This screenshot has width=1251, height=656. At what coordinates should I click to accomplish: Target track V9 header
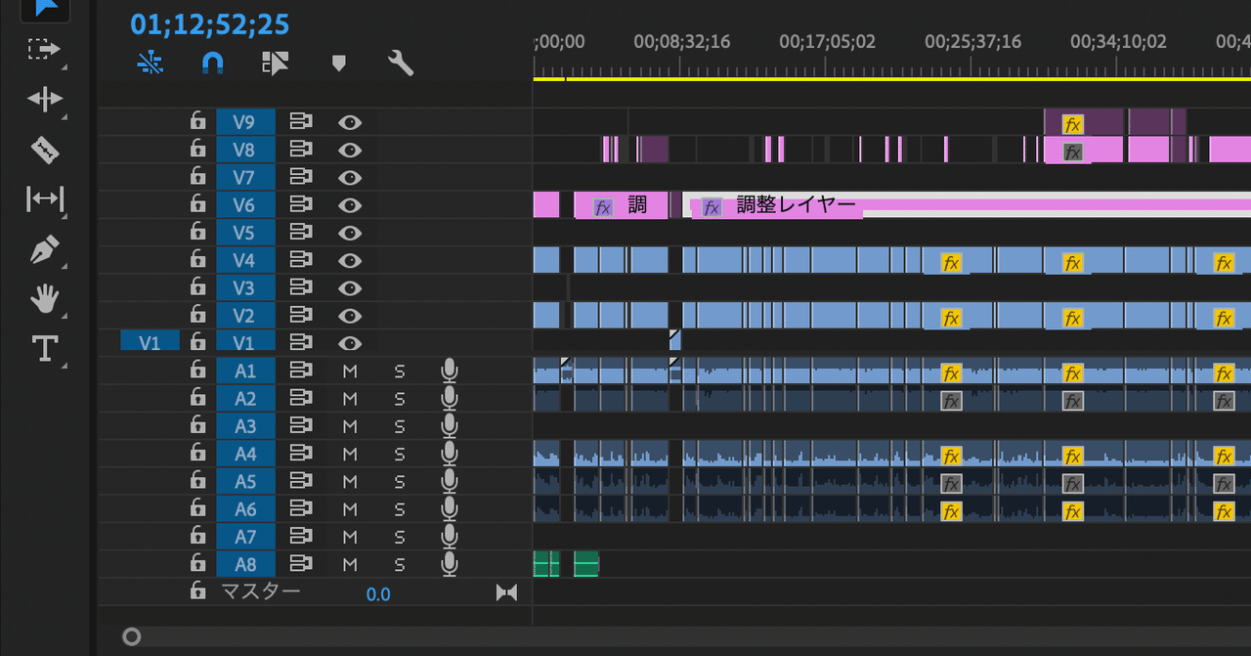(245, 122)
